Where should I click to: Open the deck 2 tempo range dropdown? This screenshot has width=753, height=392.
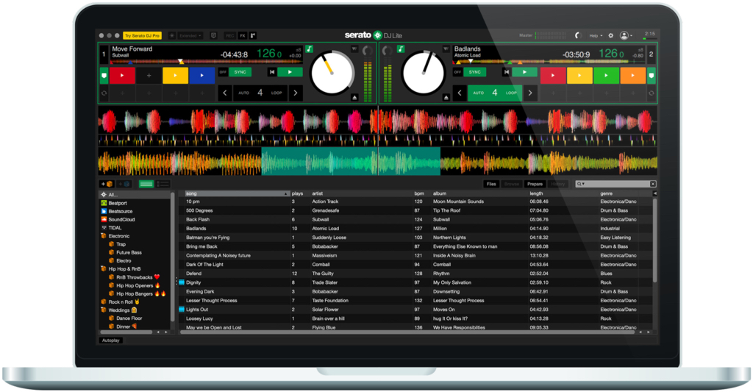click(640, 49)
